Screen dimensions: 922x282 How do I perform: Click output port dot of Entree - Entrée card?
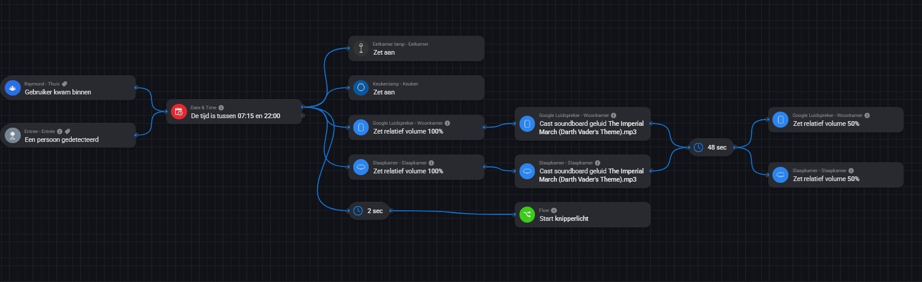[x=136, y=135]
